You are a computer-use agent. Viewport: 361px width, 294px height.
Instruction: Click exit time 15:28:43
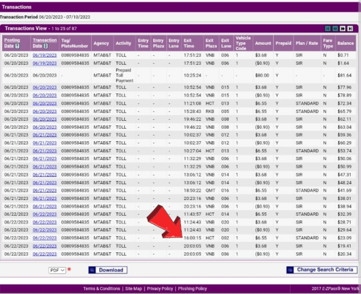pos(193,111)
